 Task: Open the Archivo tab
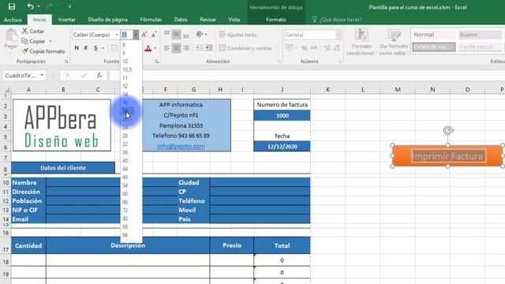click(13, 20)
